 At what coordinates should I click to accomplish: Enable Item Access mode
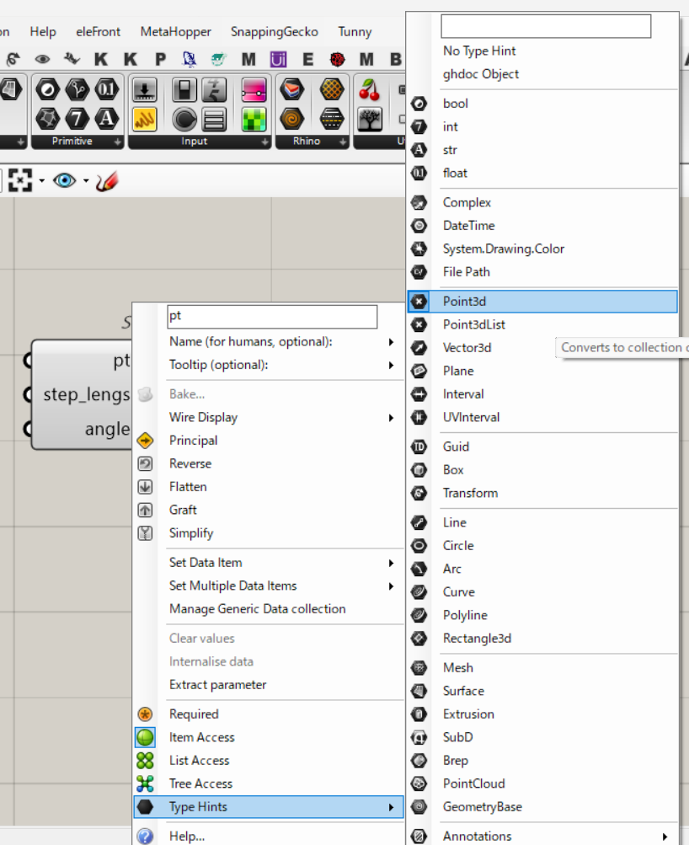pos(201,737)
